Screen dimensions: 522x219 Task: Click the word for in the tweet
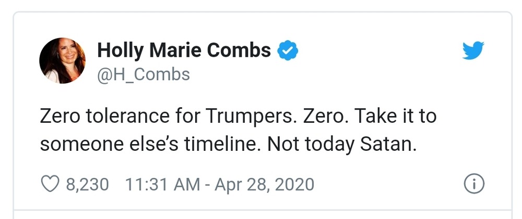click(185, 116)
